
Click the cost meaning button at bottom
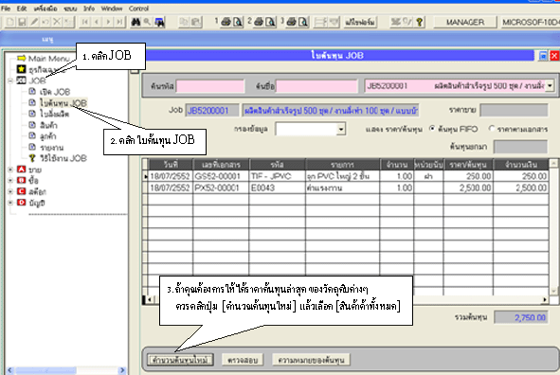pyautogui.click(x=311, y=360)
